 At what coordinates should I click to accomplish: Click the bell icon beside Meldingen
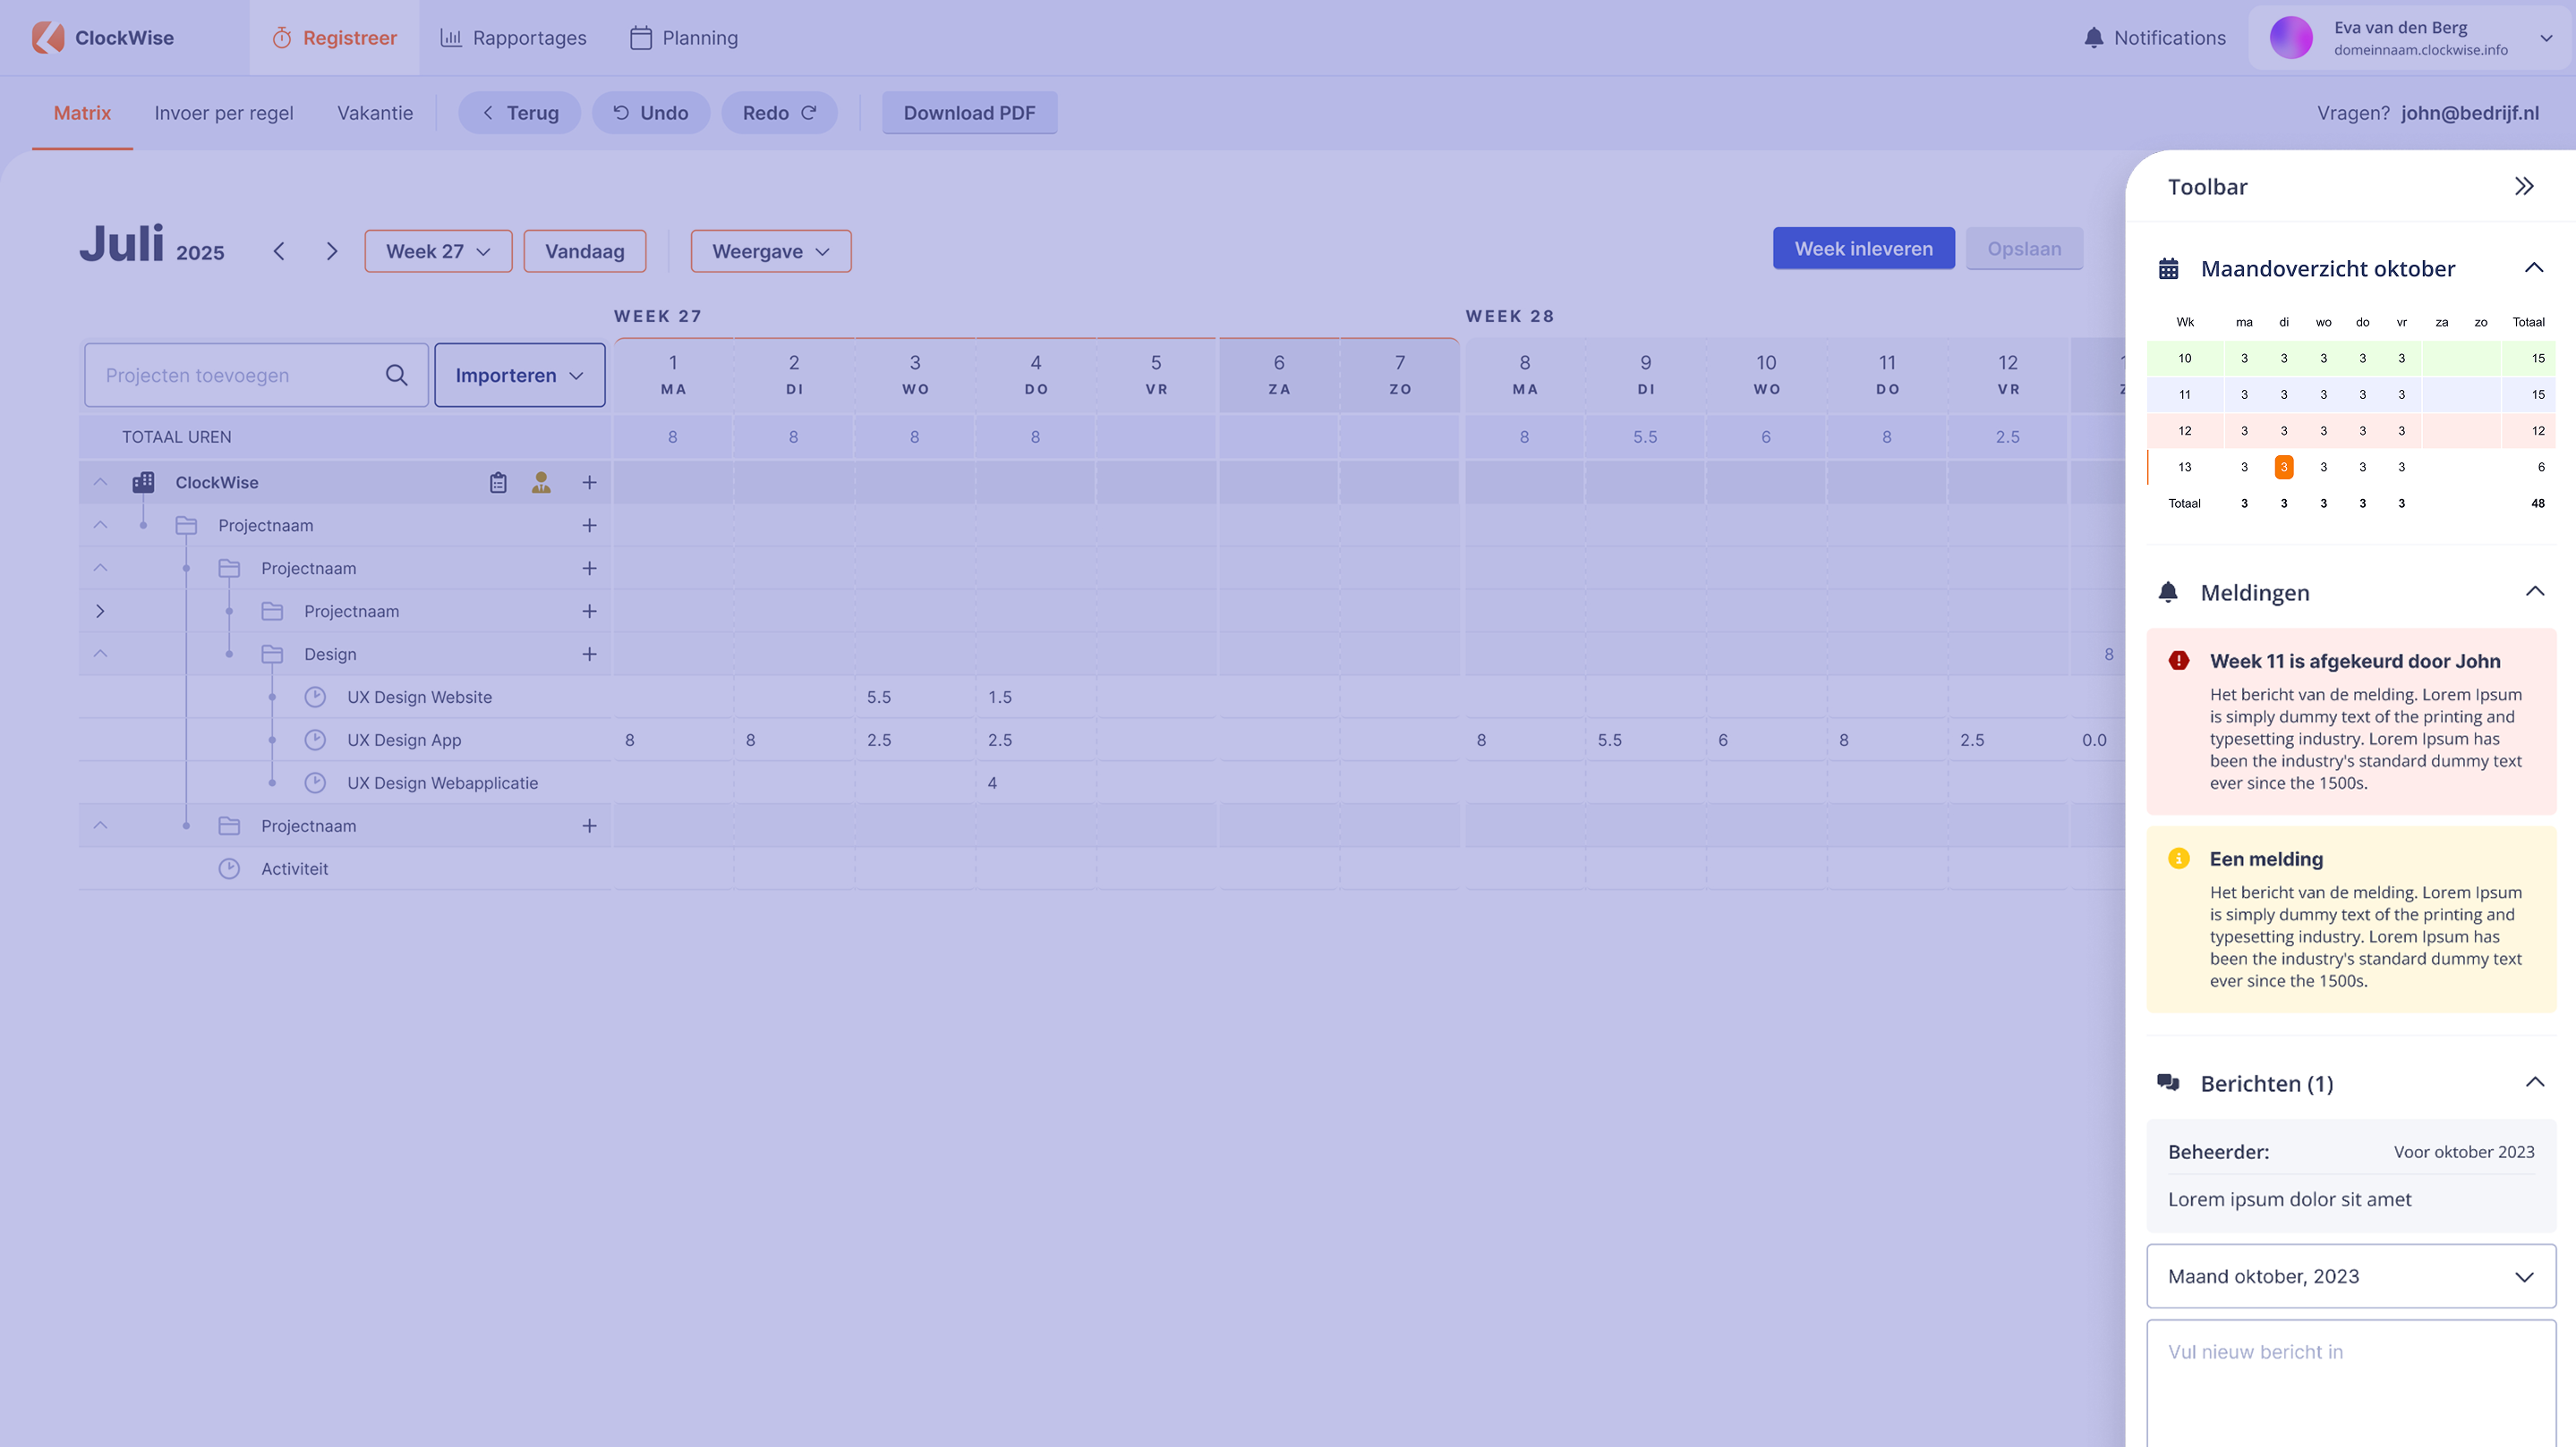(2168, 592)
